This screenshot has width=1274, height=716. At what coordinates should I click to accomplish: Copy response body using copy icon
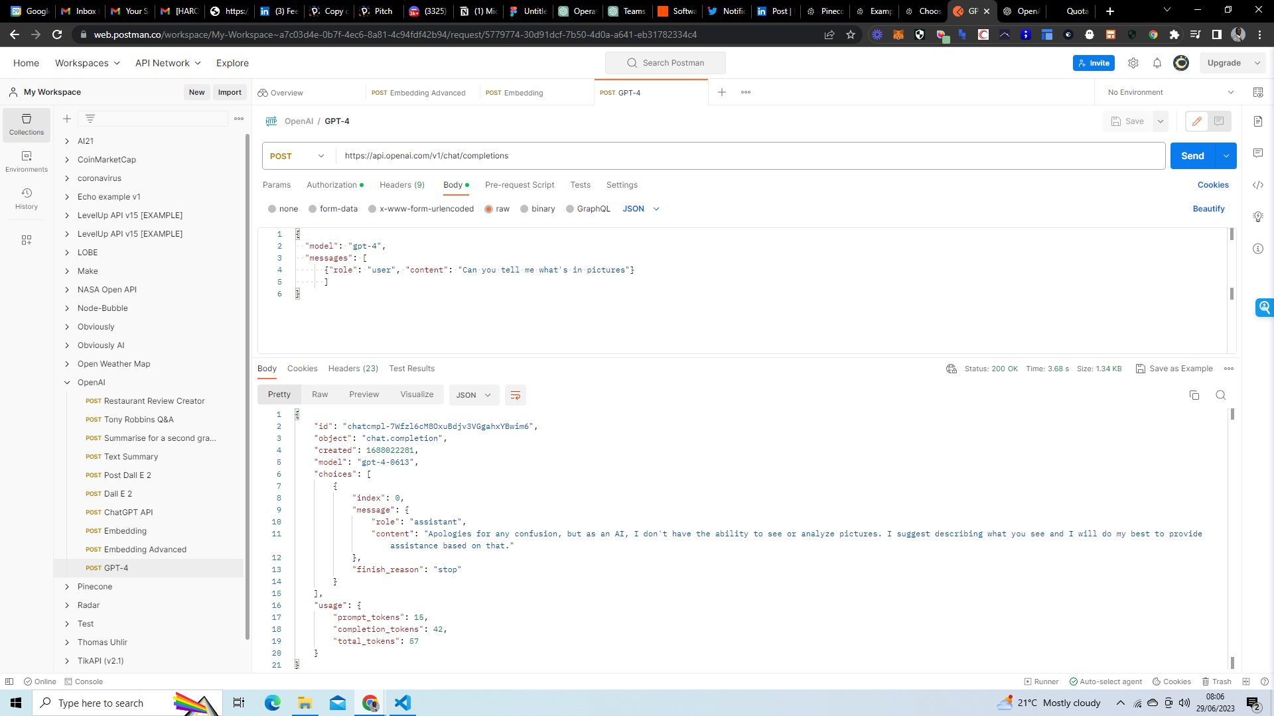(1194, 395)
